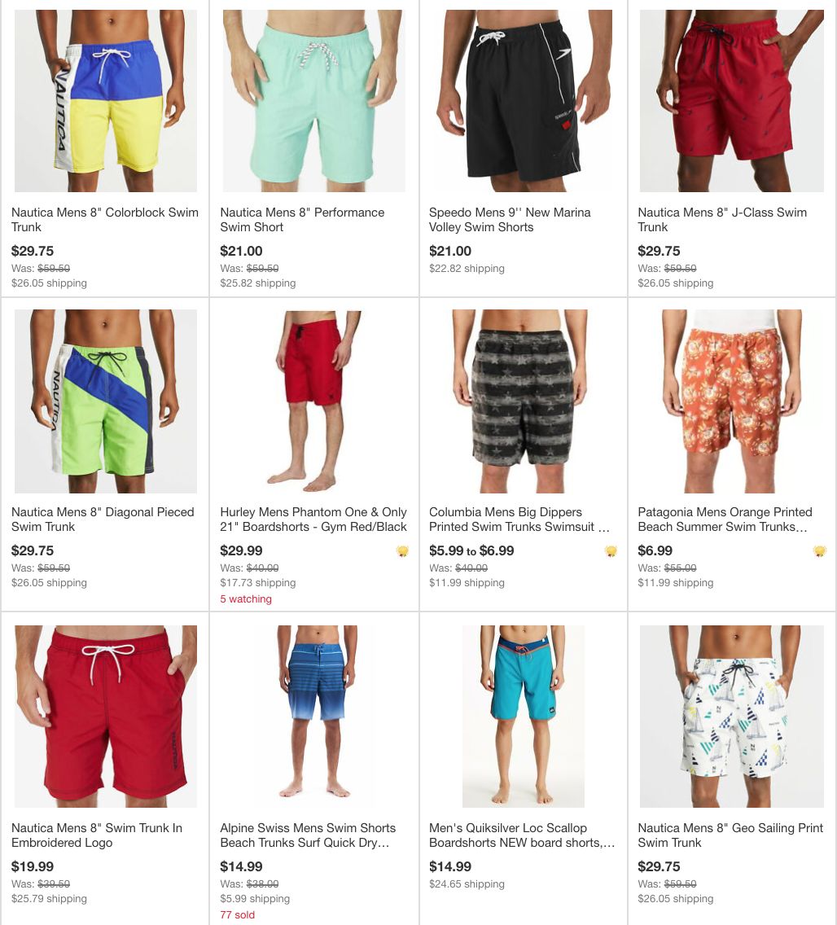Click the badge icon on Patagonia Orange Printed listing
Image resolution: width=837 pixels, height=925 pixels.
coord(820,551)
